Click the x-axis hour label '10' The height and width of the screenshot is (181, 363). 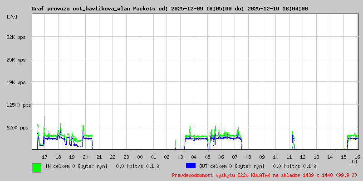275,157
